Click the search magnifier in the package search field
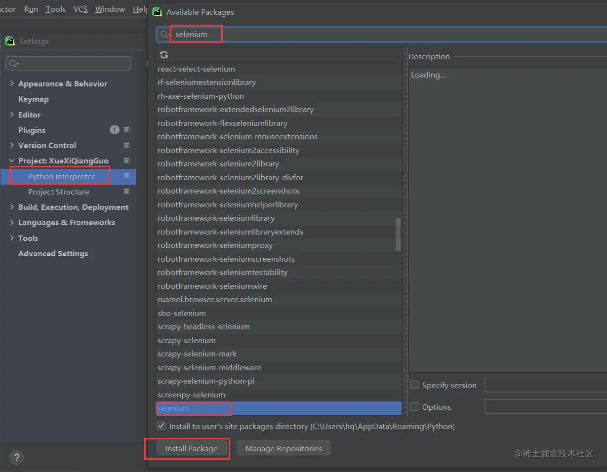The height and width of the screenshot is (472, 607). tap(165, 35)
